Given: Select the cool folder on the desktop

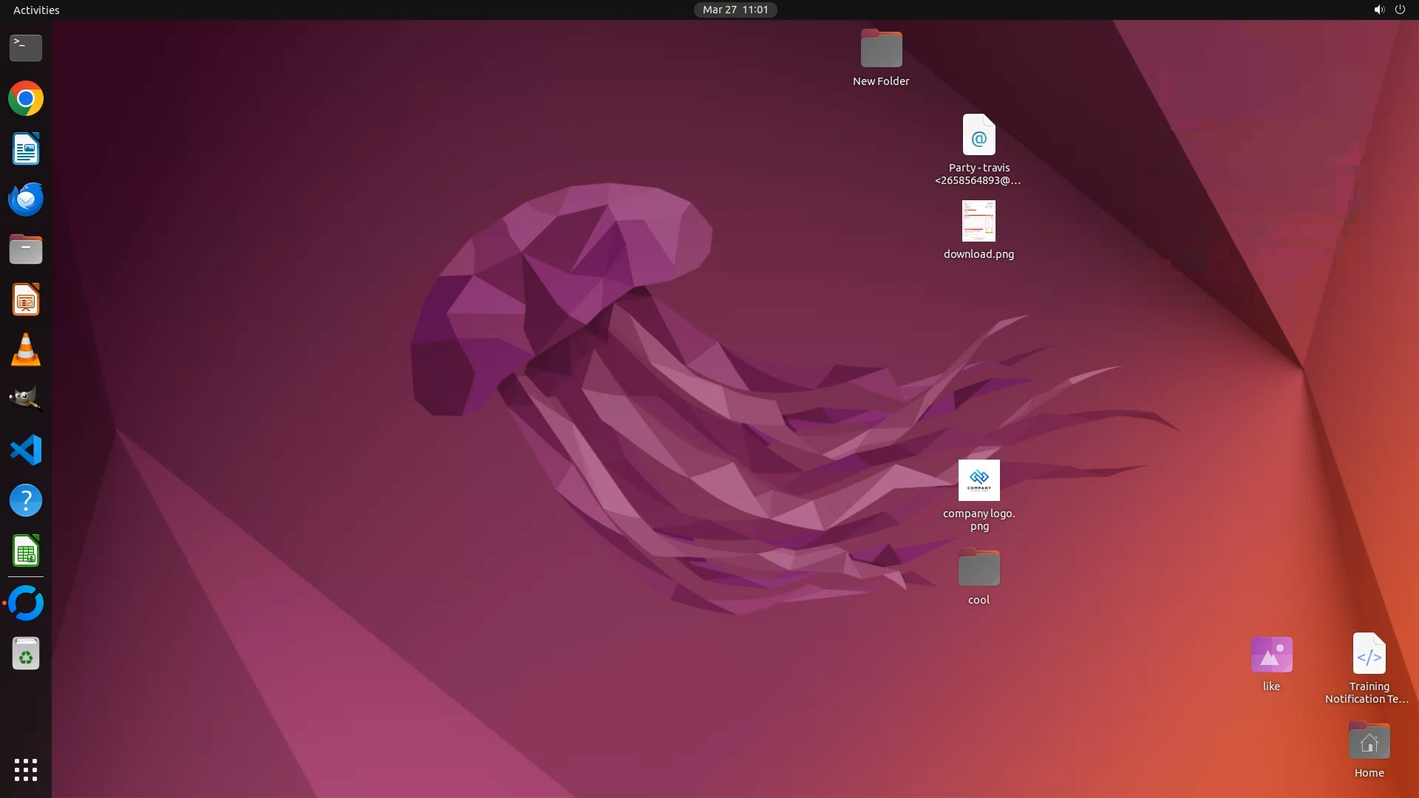Looking at the screenshot, I should pyautogui.click(x=979, y=569).
